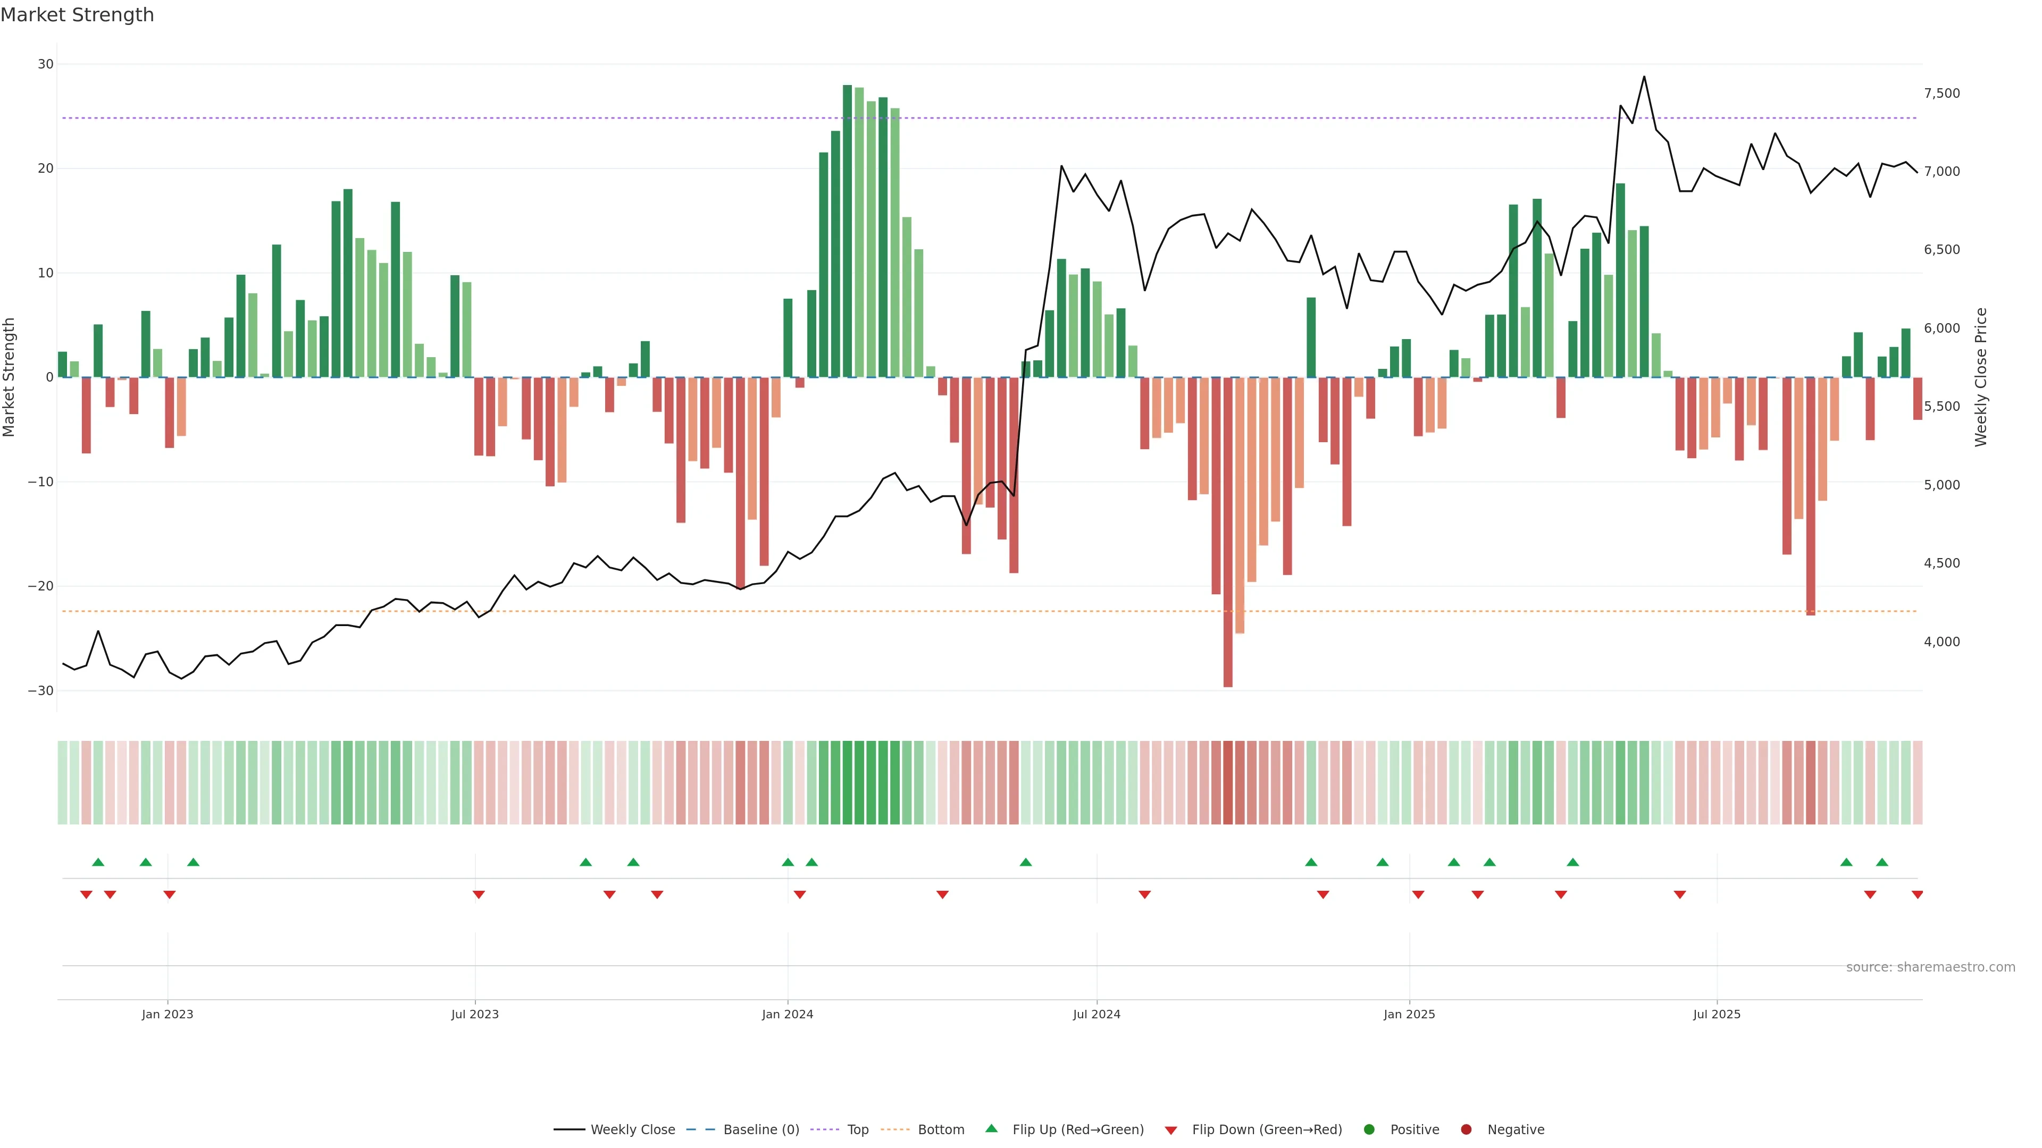Image resolution: width=2042 pixels, height=1148 pixels.
Task: Click the dark red Negative circle in legend
Action: pos(1466,1130)
